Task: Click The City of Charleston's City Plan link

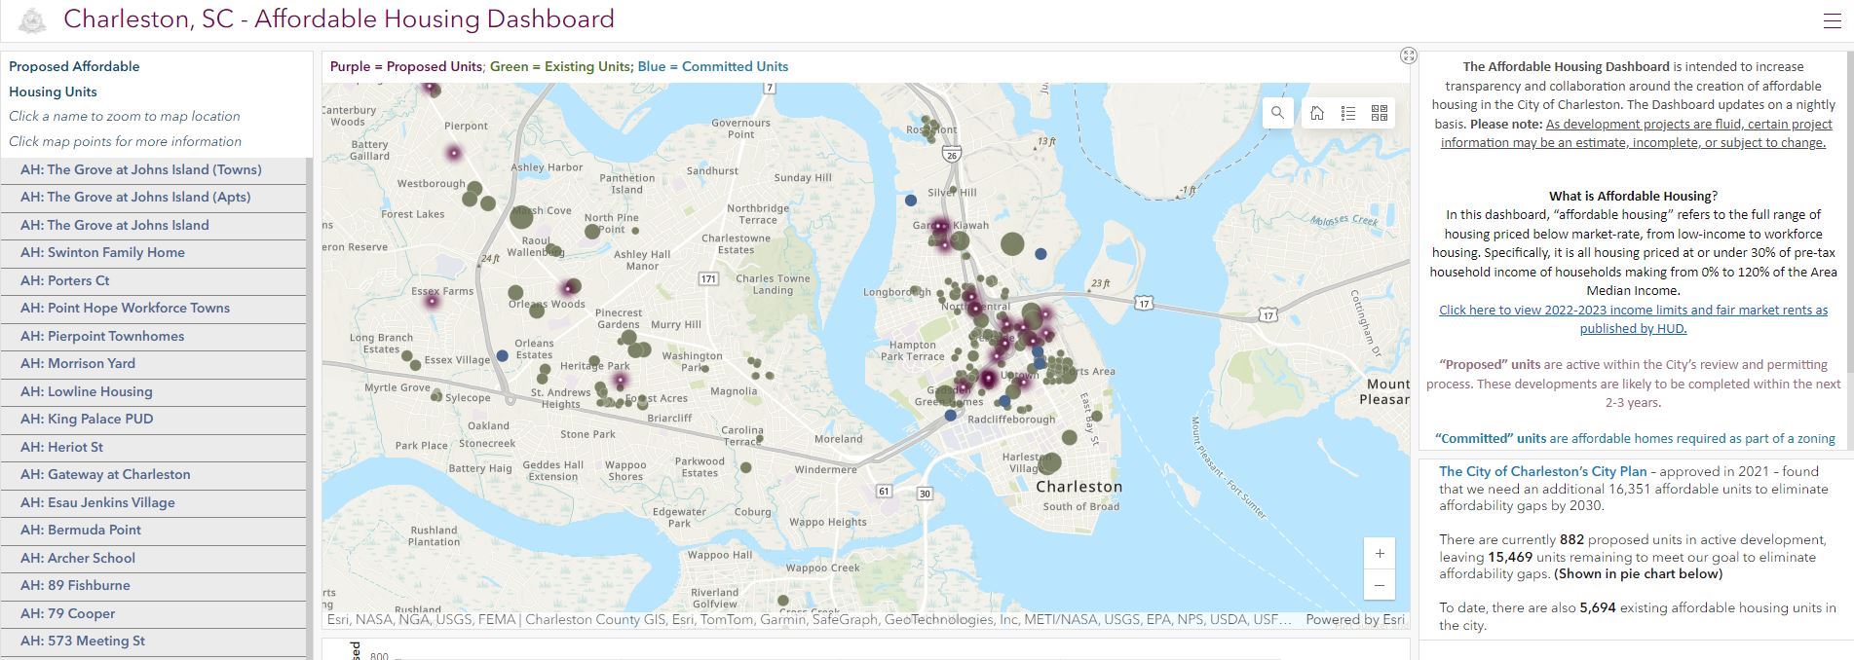Action: coord(1542,472)
